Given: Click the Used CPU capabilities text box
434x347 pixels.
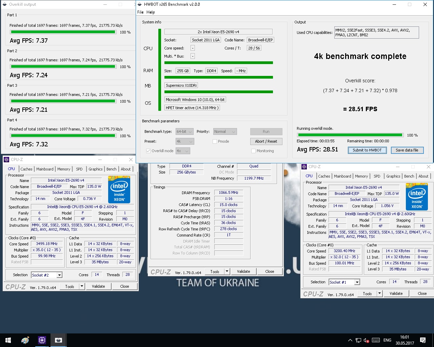Looking at the screenshot, I should (x=376, y=33).
